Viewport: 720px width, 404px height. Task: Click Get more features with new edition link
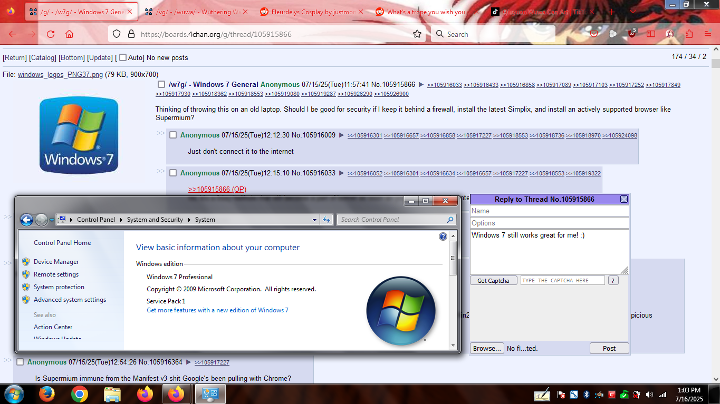(217, 310)
